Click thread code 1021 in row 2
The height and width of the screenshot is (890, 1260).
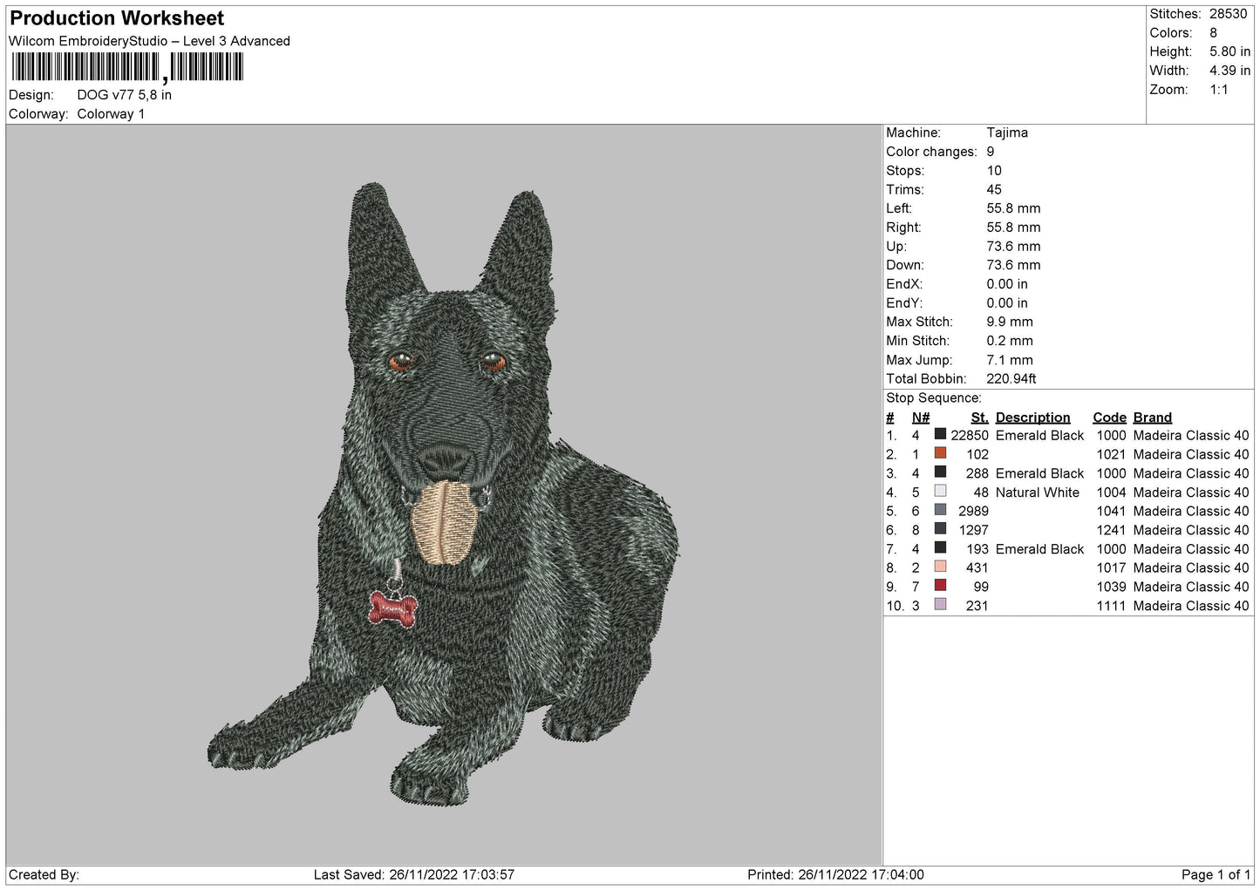(x=1111, y=455)
